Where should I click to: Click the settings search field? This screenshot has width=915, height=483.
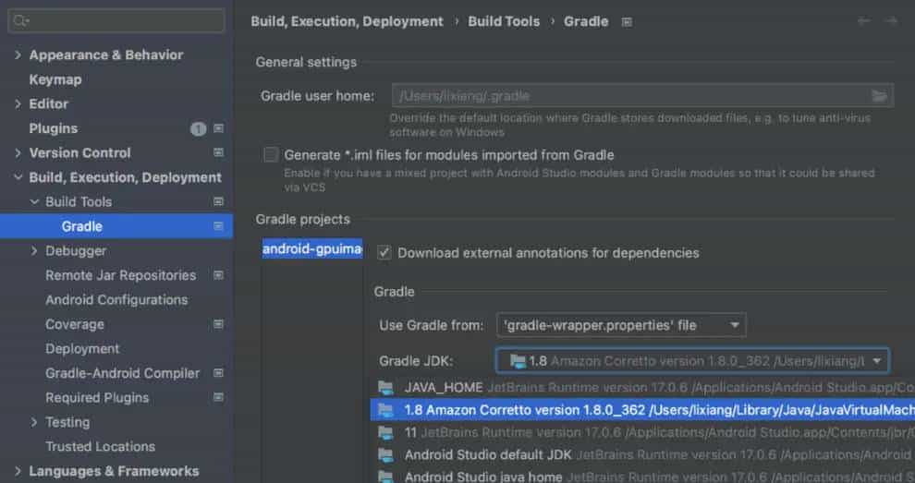116,21
